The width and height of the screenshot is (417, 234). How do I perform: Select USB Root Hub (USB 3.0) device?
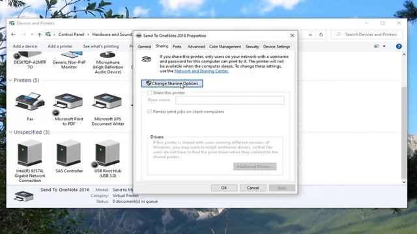(x=108, y=153)
